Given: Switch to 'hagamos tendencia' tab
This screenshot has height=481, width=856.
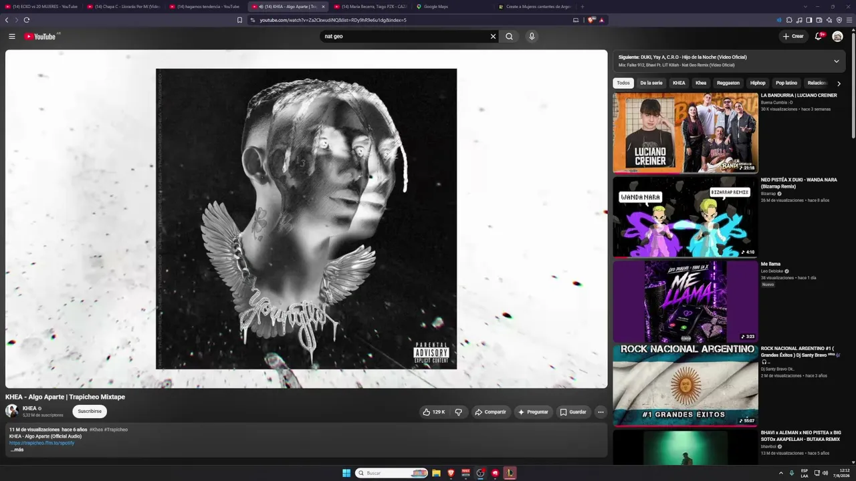Looking at the screenshot, I should point(206,7).
